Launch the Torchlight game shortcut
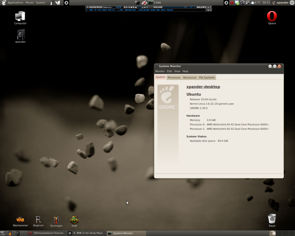The height and width of the screenshot is (236, 295). click(56, 222)
